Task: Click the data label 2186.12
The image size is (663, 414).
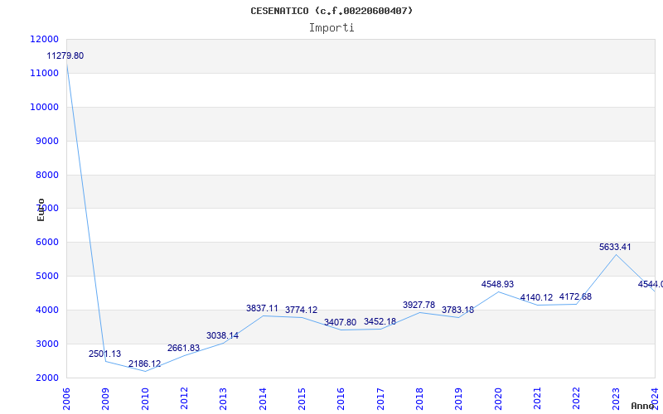Action: click(x=144, y=363)
